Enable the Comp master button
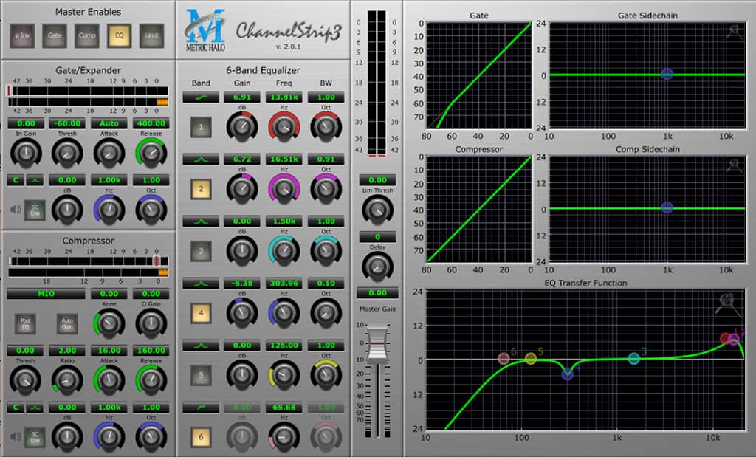Screen dimensions: 756x457 click(87, 35)
